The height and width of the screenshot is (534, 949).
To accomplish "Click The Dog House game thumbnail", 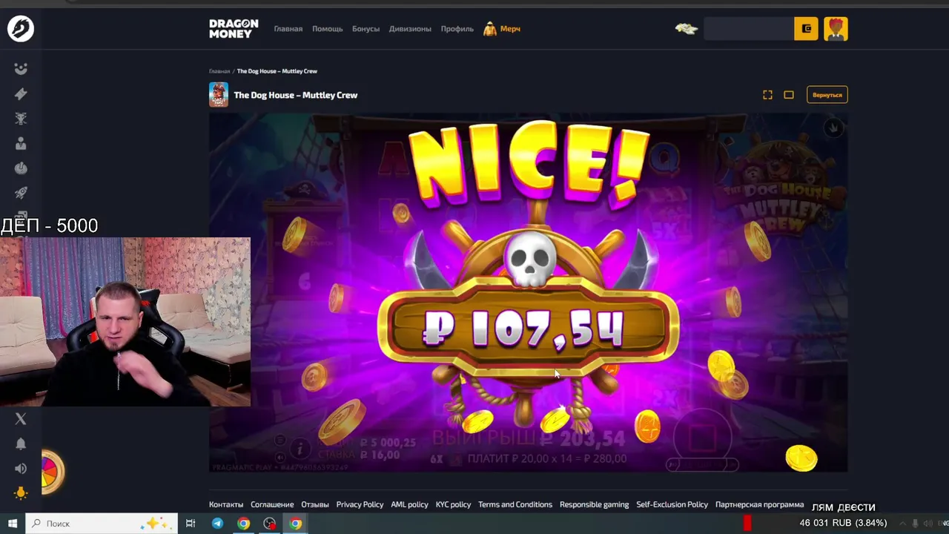I will click(x=219, y=95).
